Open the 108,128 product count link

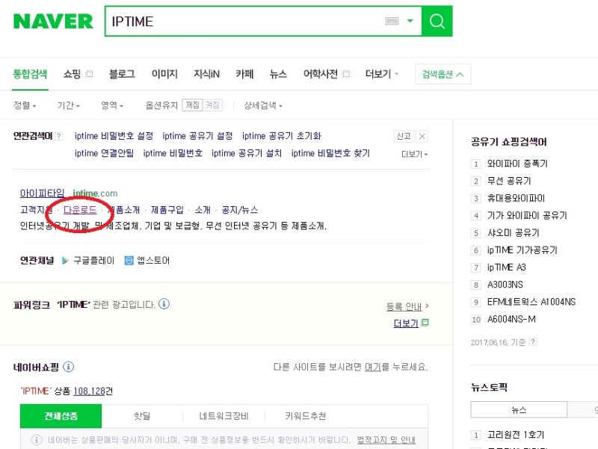click(x=89, y=391)
